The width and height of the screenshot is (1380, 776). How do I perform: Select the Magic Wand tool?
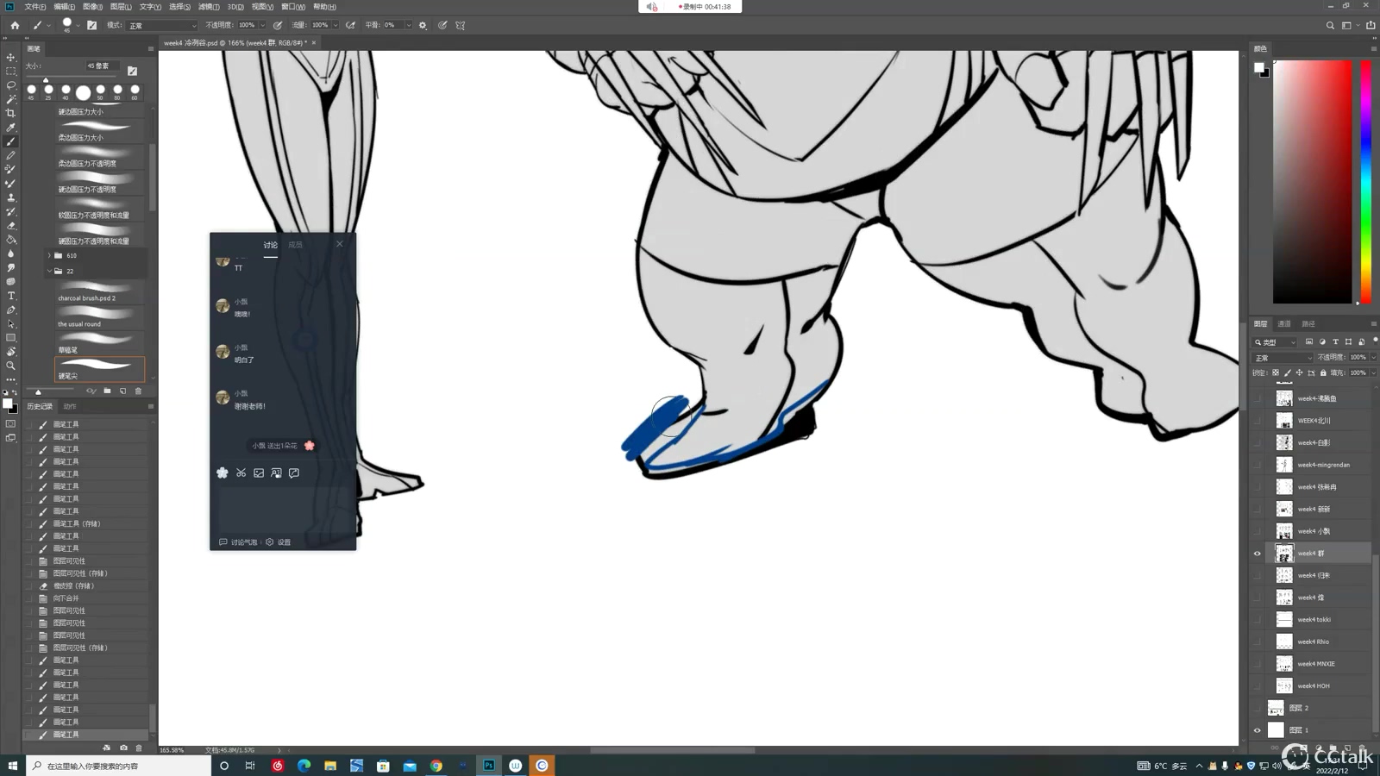tap(11, 99)
